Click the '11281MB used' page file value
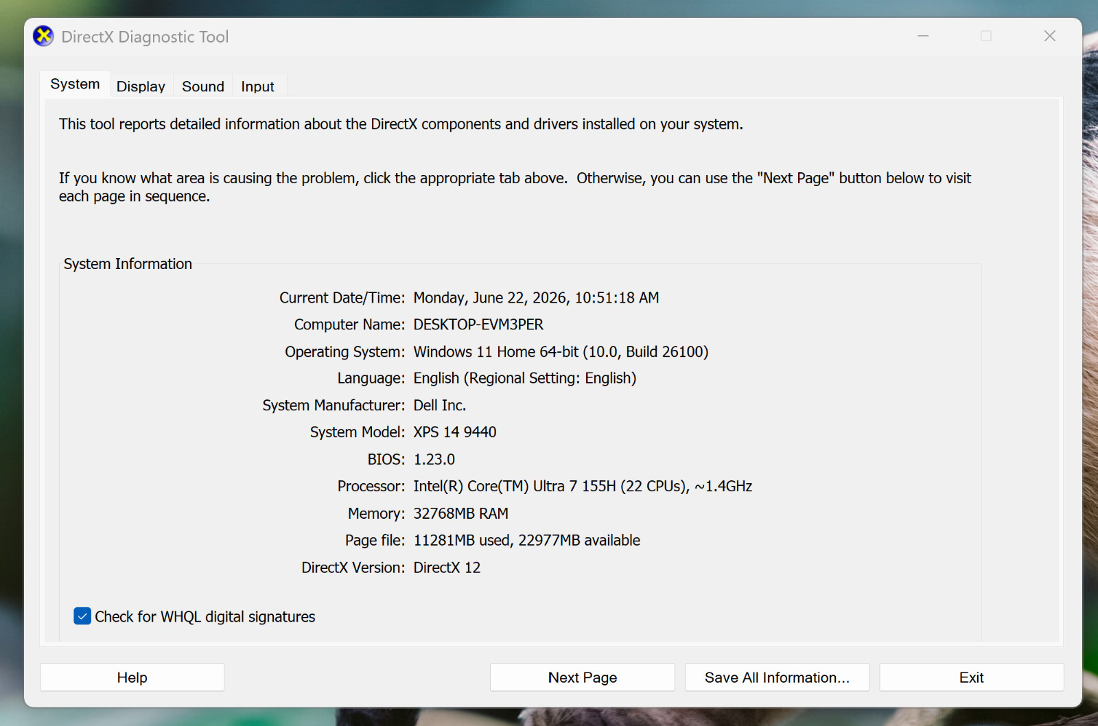The image size is (1098, 726). pos(462,541)
